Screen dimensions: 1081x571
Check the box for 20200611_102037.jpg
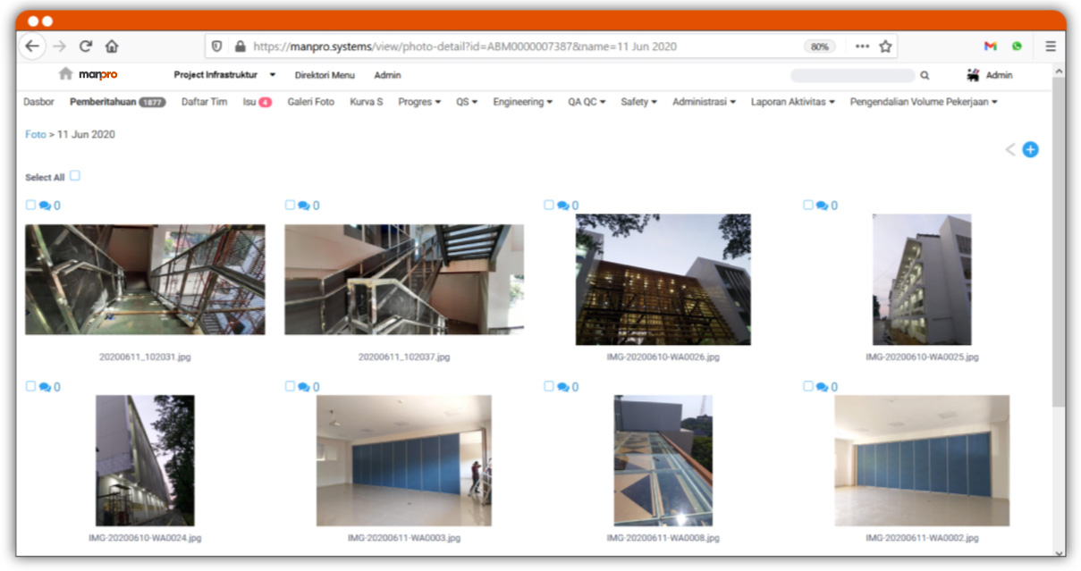point(290,205)
